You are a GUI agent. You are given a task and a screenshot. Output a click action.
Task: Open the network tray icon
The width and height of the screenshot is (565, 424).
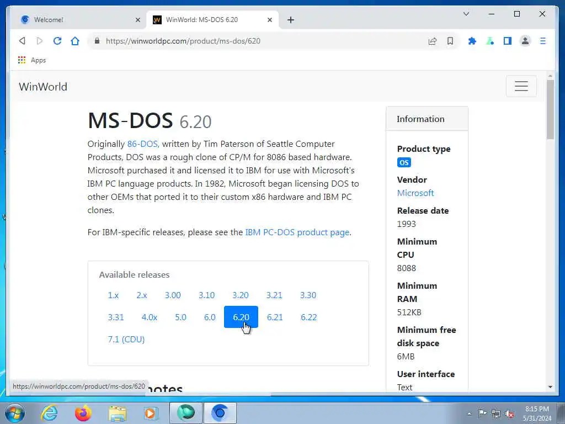click(496, 414)
